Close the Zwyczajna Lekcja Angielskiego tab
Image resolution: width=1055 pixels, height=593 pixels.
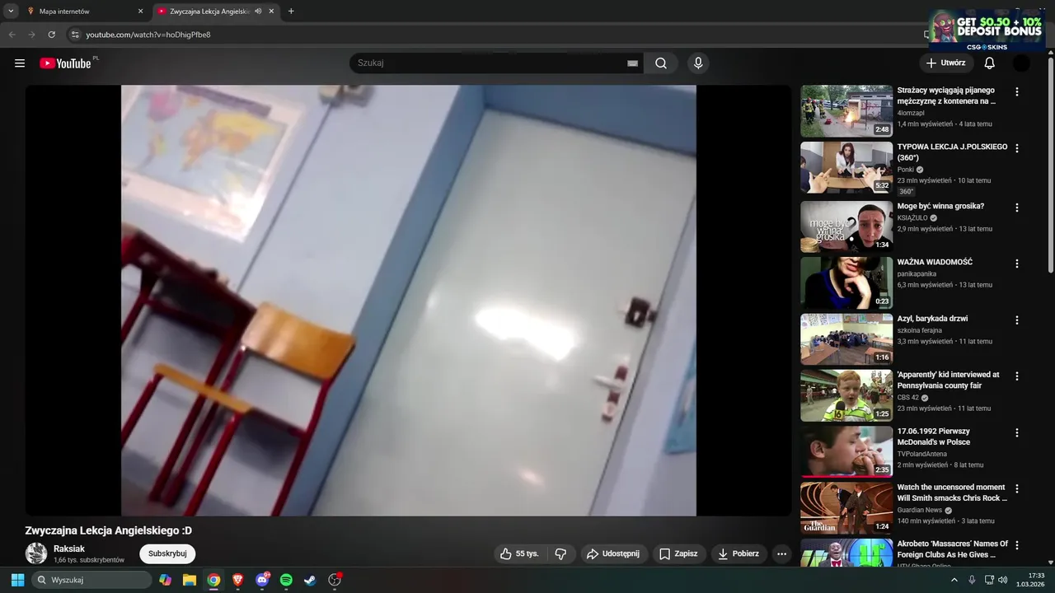271,12
